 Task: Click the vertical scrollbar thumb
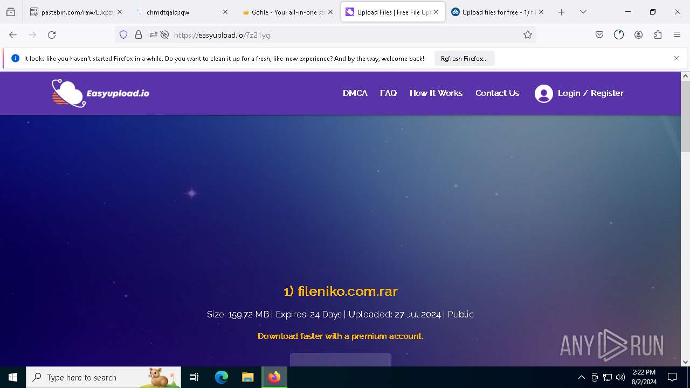[685, 117]
